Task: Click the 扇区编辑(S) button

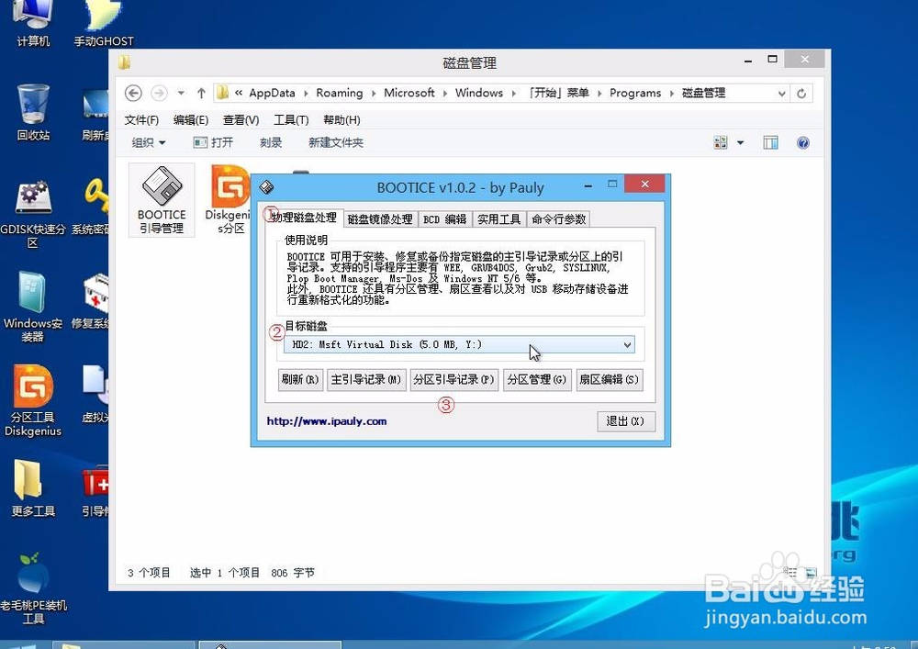Action: pyautogui.click(x=610, y=380)
